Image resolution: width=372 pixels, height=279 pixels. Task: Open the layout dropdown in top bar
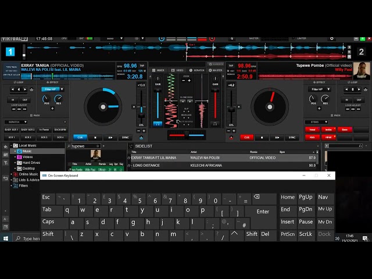pos(113,38)
